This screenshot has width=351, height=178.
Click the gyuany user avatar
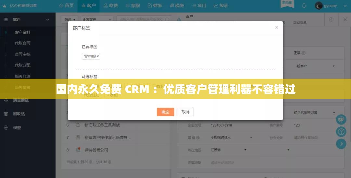pyautogui.click(x=318, y=6)
